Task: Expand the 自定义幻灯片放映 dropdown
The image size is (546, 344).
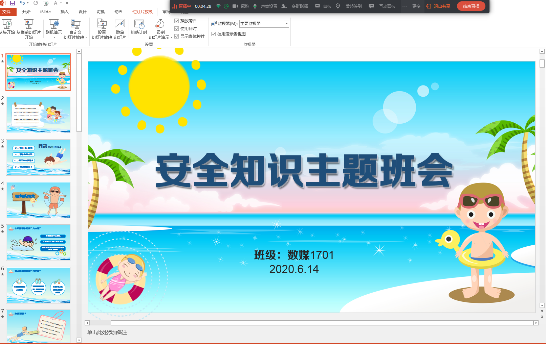Action: pyautogui.click(x=86, y=38)
